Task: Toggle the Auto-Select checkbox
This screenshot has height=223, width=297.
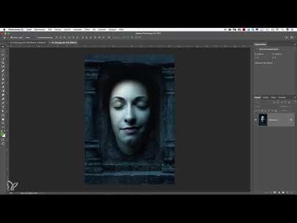Action: pyautogui.click(x=12, y=38)
